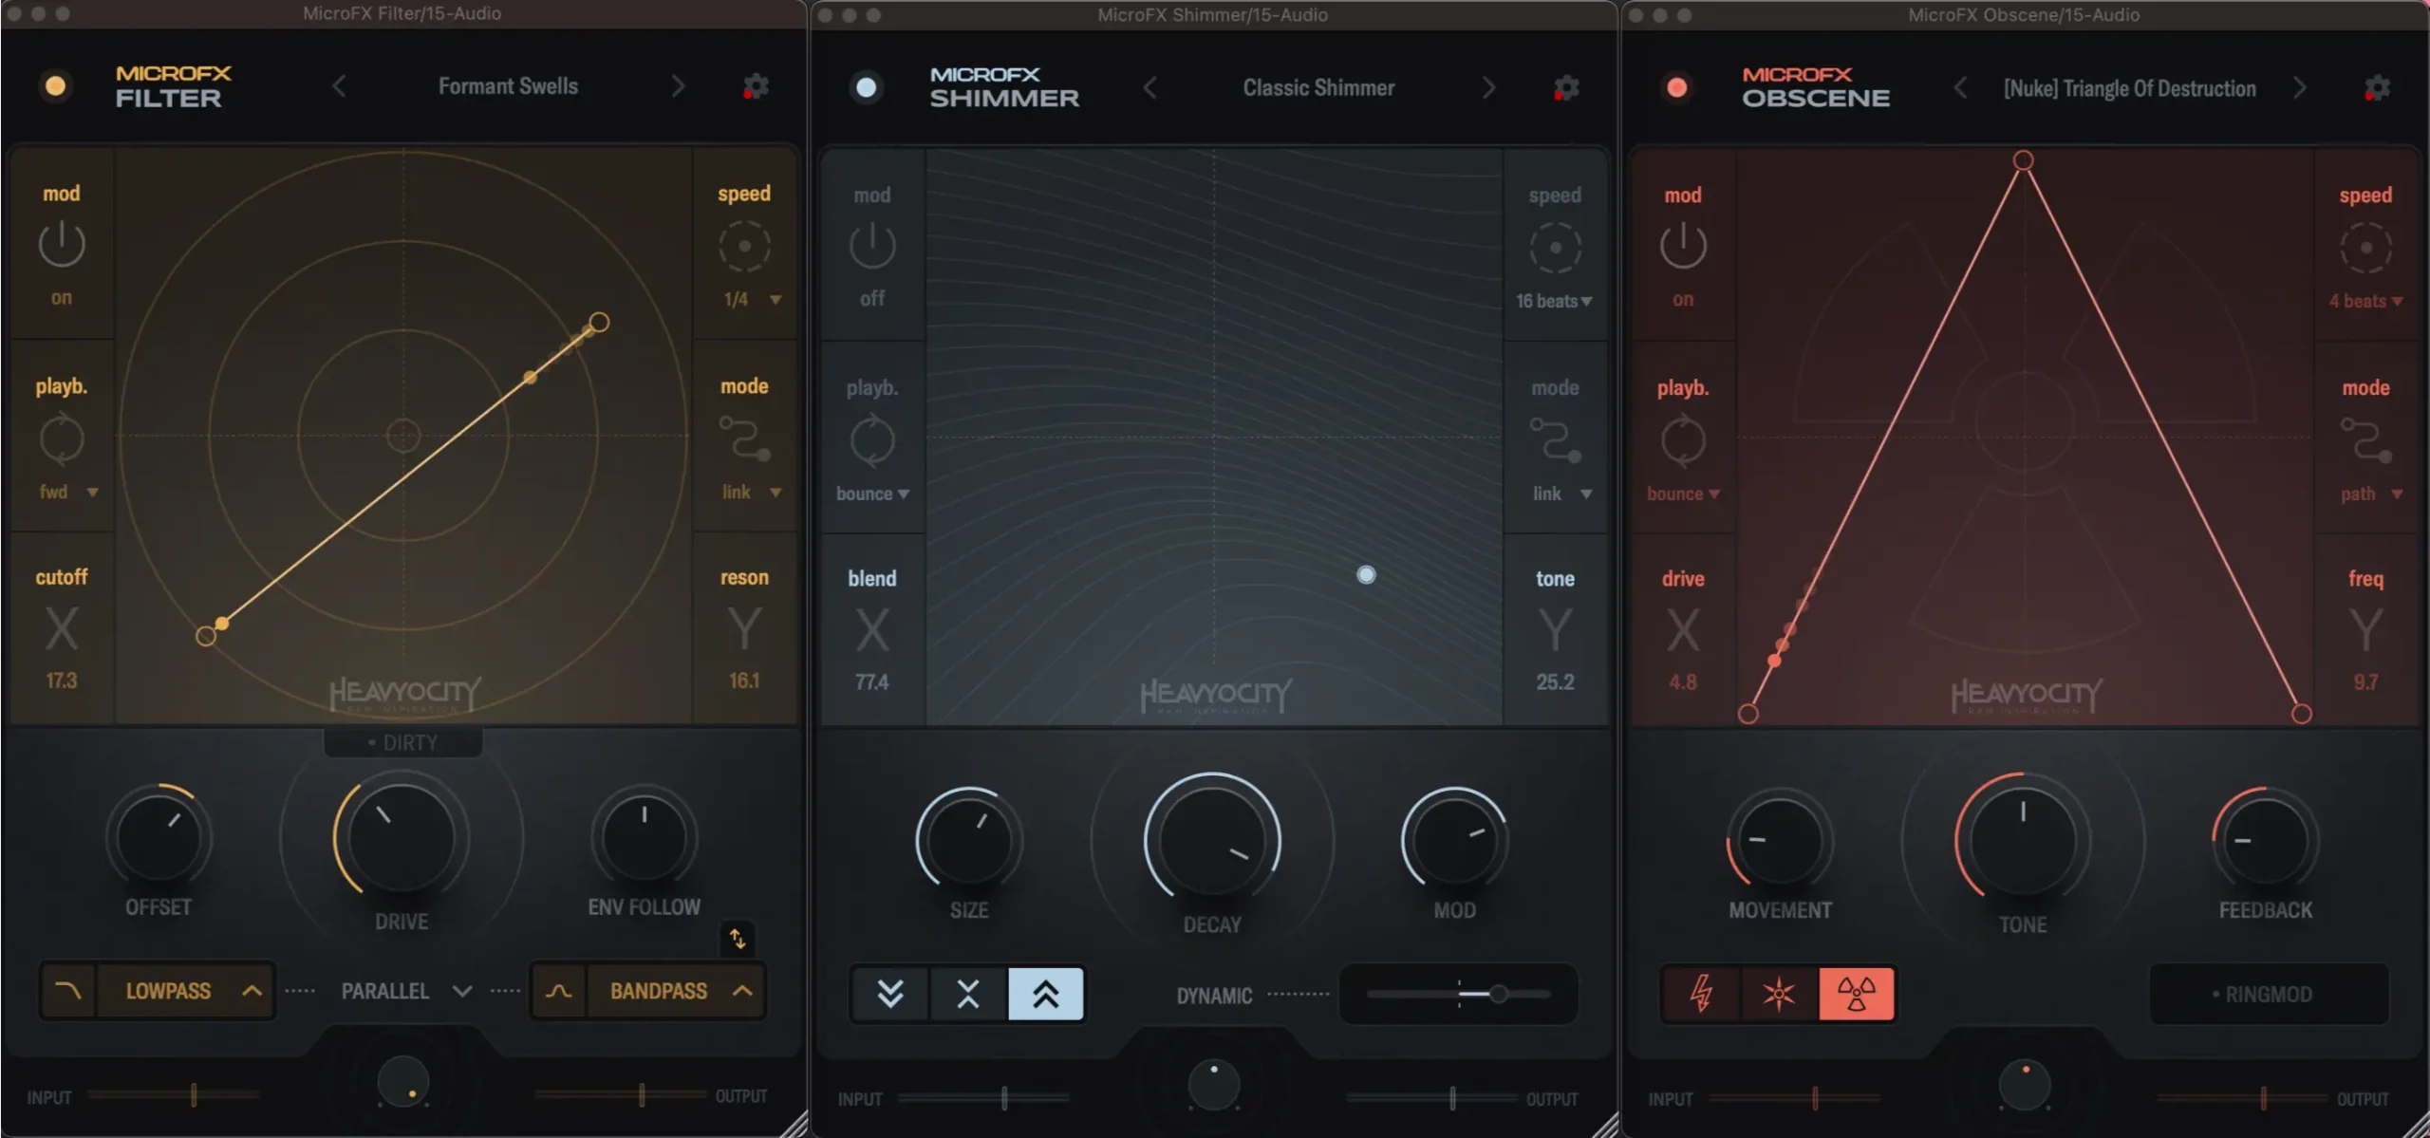Click the drive X axis icon in Obscene
Viewport: 2430px width, 1138px height.
1683,630
